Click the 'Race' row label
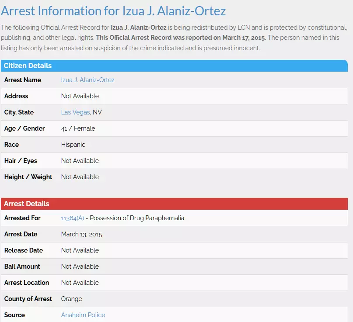Viewport: 353px width, 322px height. tap(11, 145)
